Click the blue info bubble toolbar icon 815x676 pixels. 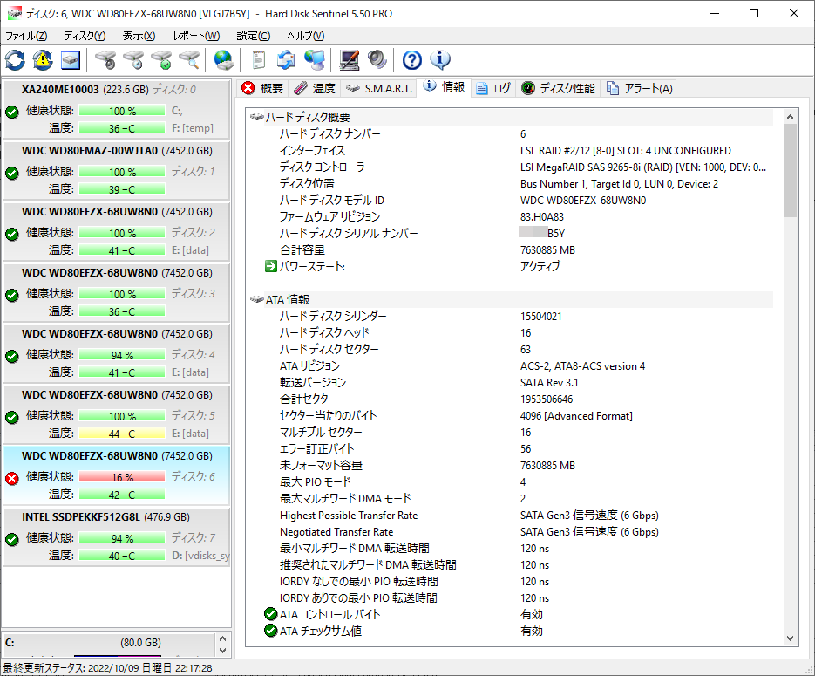pyautogui.click(x=439, y=60)
